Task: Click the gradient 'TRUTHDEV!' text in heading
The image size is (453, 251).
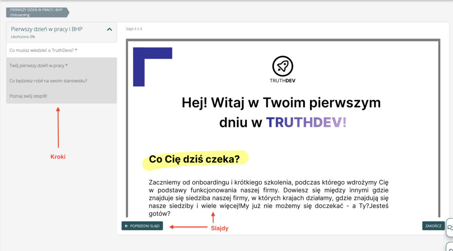Action: pos(306,122)
